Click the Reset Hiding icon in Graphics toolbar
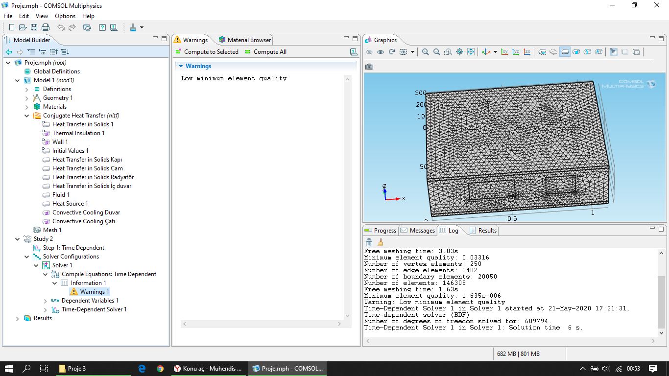669x376 pixels. [392, 52]
